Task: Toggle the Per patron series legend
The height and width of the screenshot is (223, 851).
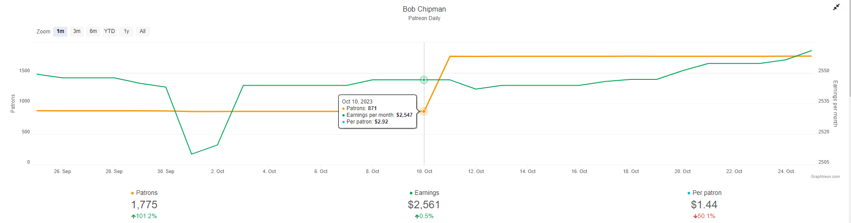Action: (x=707, y=193)
